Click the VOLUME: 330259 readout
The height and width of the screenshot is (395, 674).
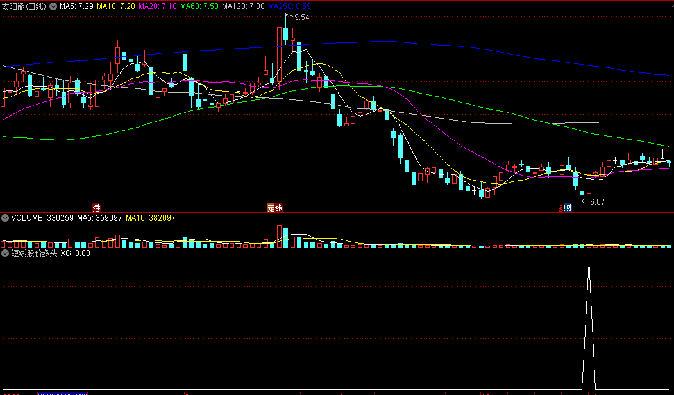coord(42,218)
